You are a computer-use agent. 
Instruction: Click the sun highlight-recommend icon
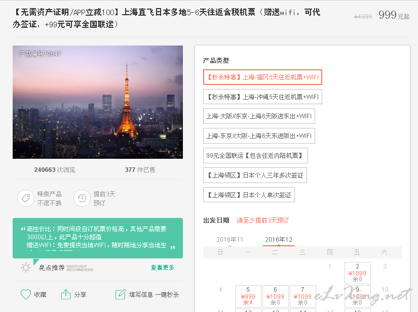26,268
